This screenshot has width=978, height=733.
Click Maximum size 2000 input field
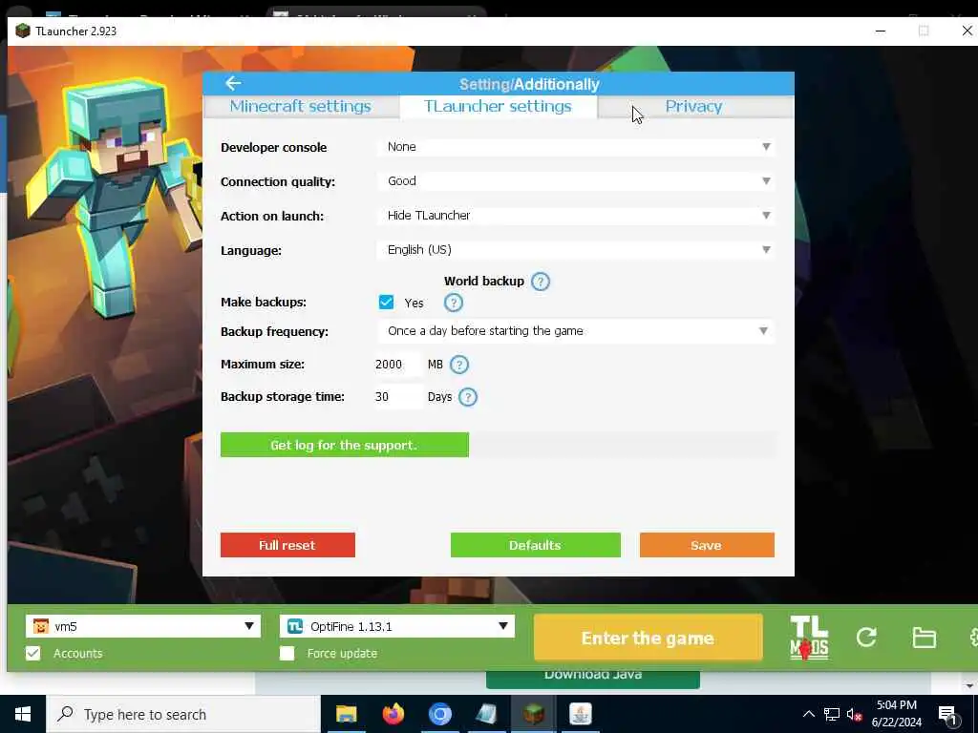click(397, 365)
